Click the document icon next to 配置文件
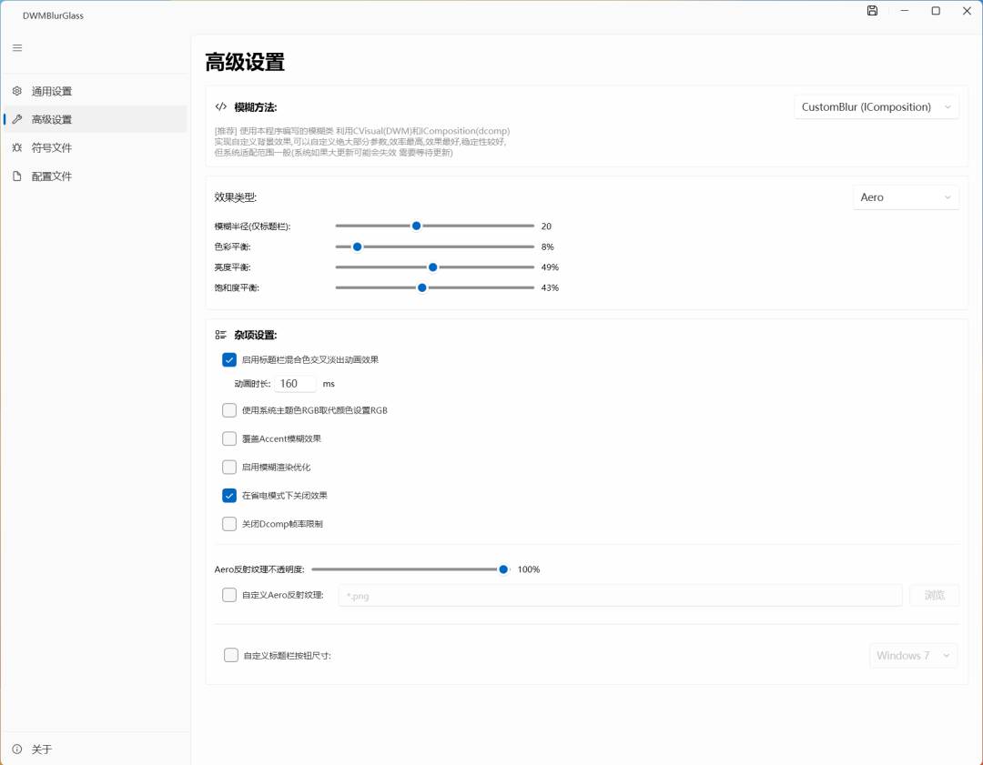This screenshot has height=765, width=983. coord(15,176)
